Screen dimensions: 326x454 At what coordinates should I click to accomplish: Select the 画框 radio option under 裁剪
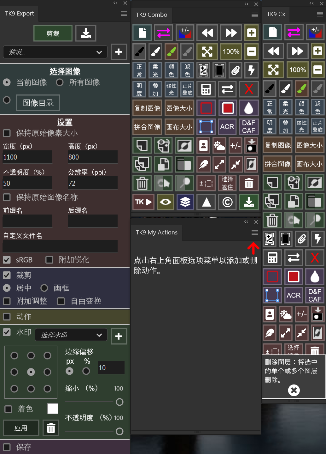(x=44, y=288)
